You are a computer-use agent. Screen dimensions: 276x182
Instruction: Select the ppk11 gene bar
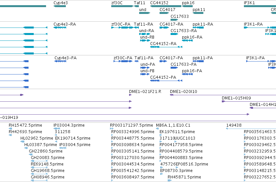(198, 13)
